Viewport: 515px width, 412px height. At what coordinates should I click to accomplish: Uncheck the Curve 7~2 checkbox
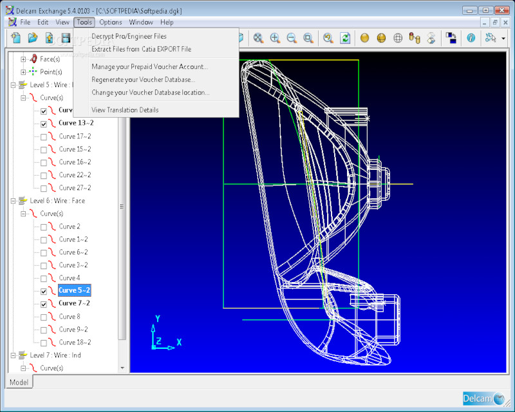pos(44,304)
